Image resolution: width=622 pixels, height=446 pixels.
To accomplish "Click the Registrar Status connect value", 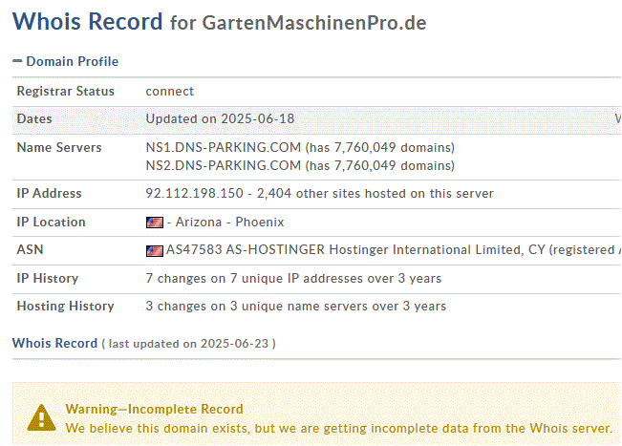I will 170,91.
